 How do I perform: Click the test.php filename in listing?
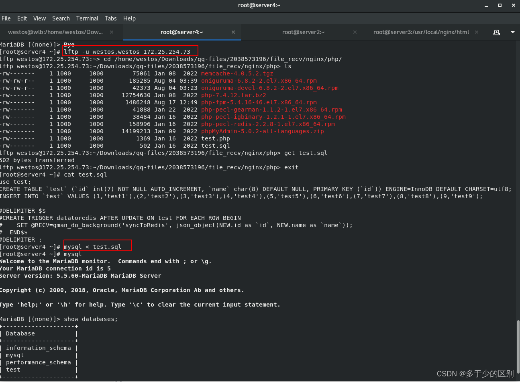point(215,138)
